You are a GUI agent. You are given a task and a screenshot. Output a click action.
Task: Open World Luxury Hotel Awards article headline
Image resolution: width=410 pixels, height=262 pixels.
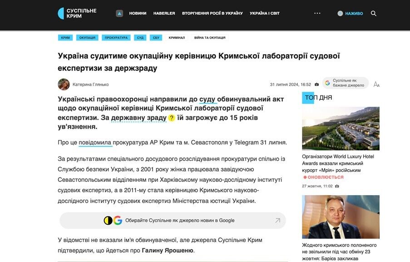[x=338, y=163]
